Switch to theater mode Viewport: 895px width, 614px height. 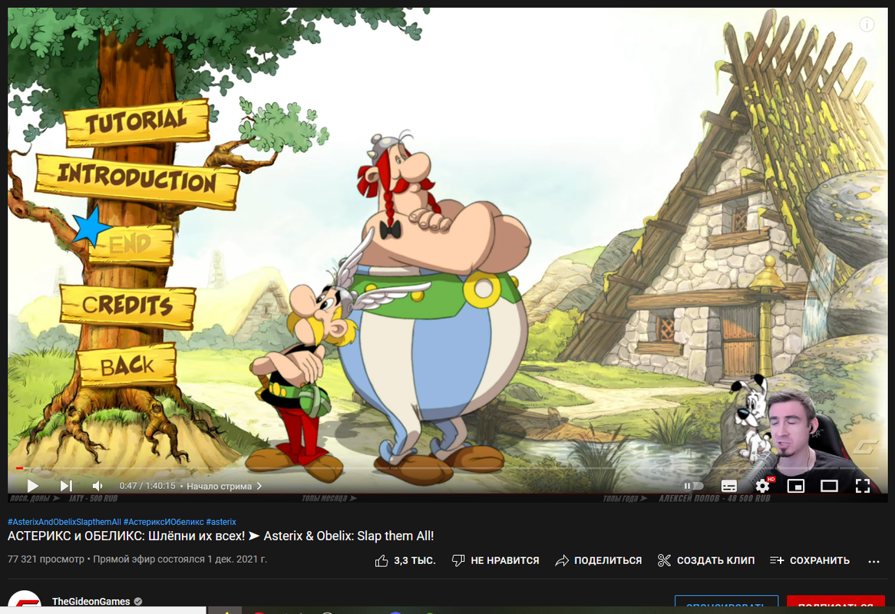tap(829, 486)
